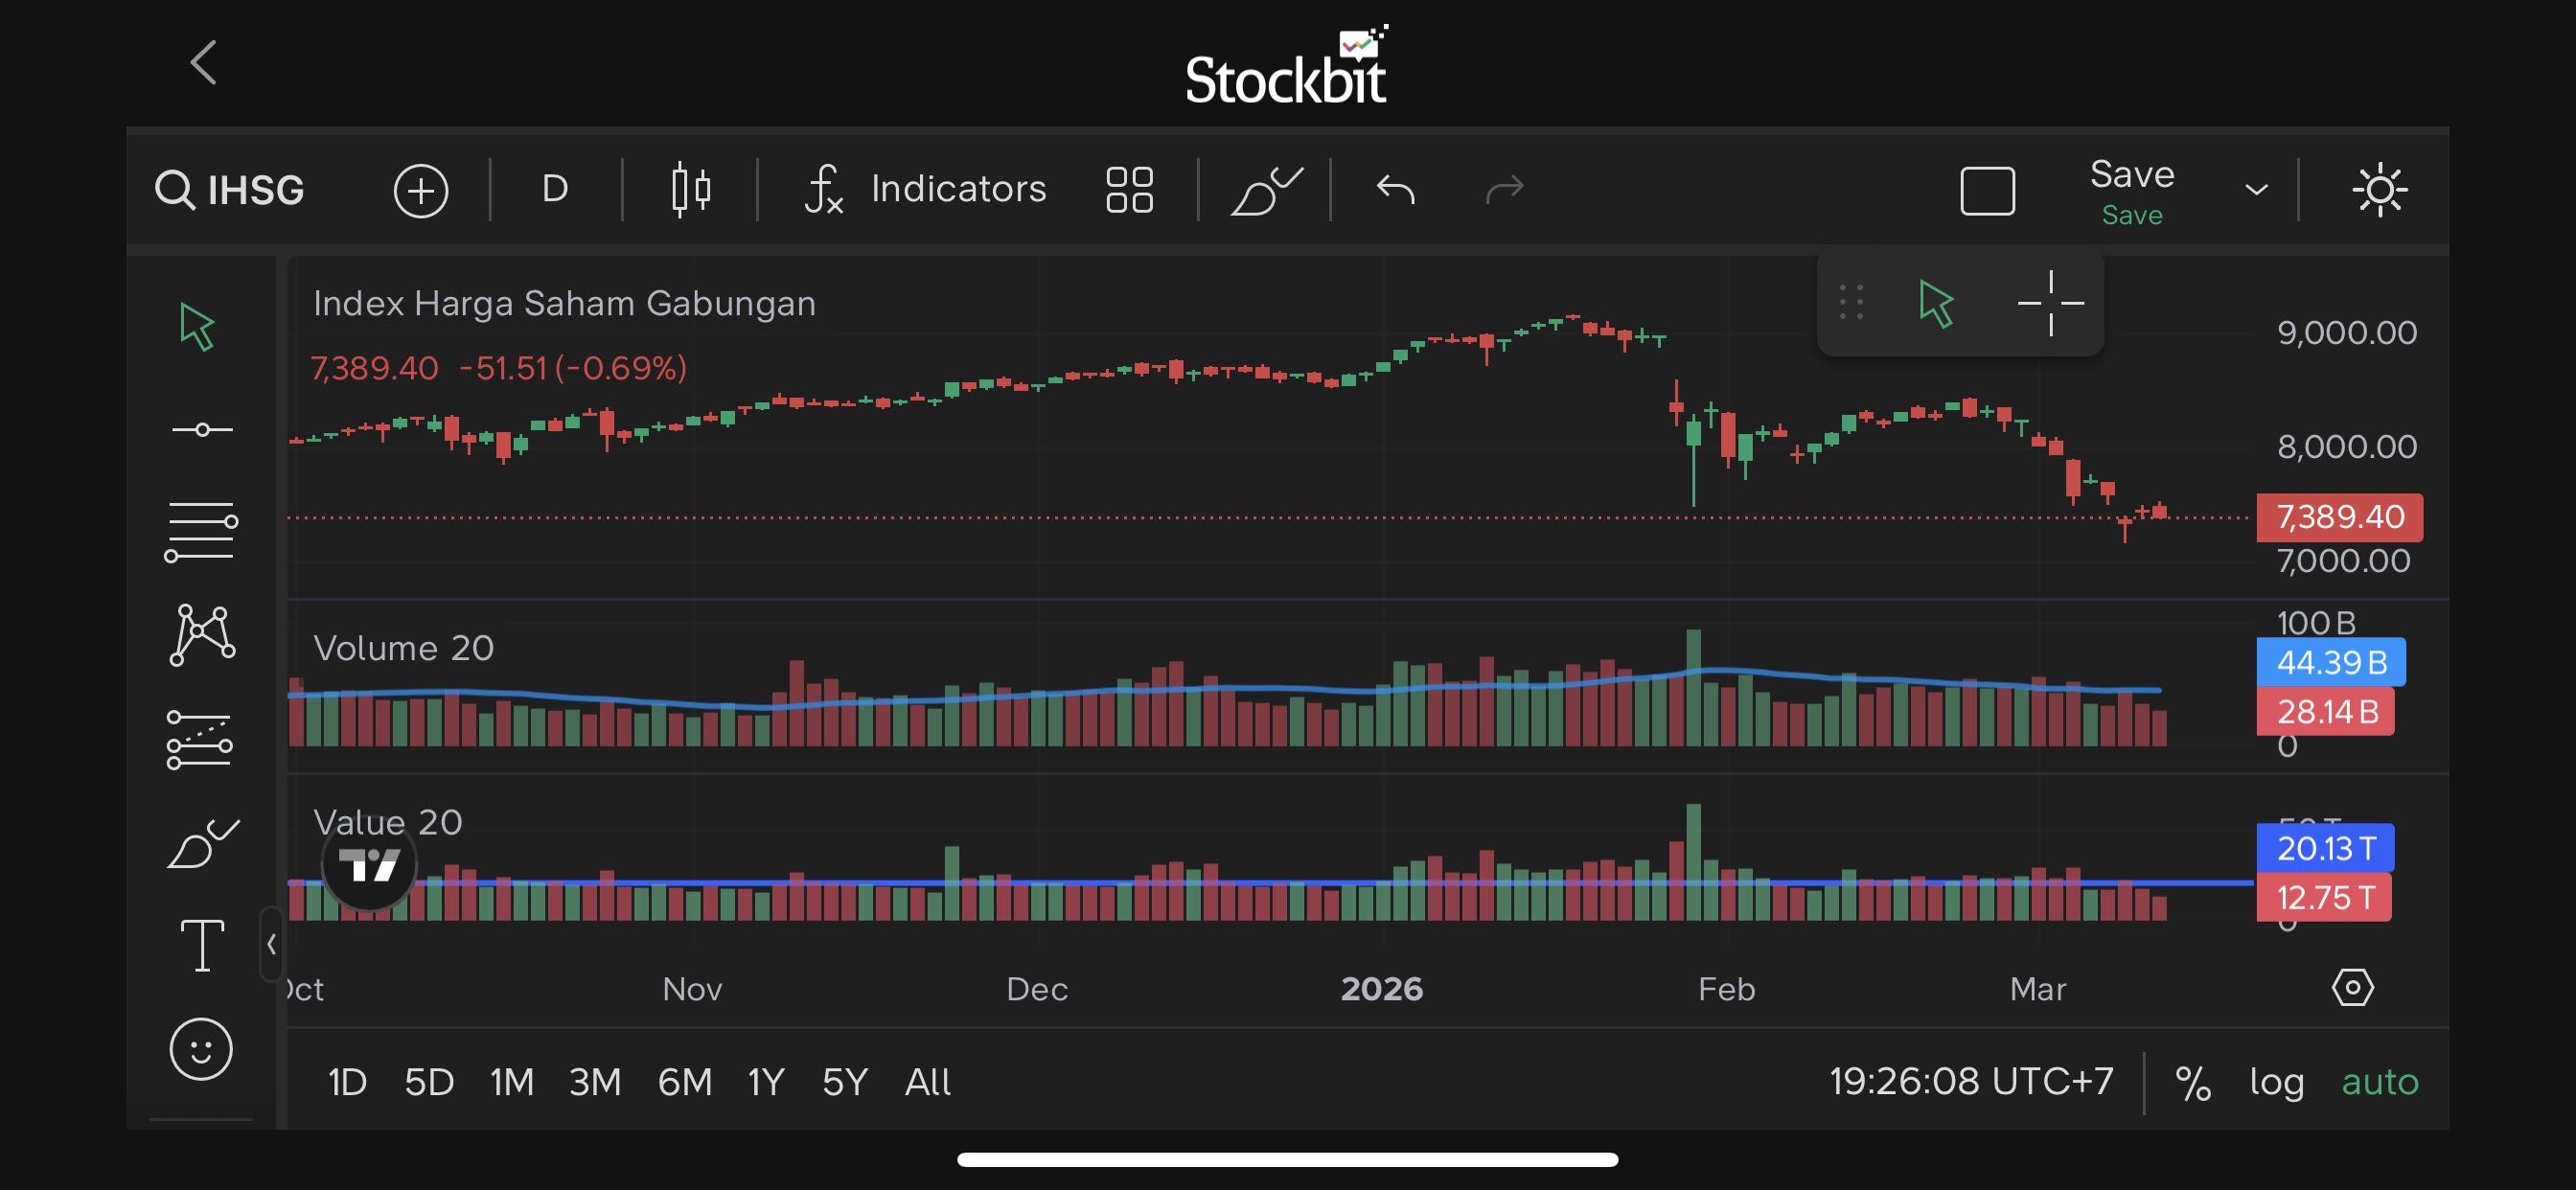
Task: Toggle the light/dark theme sun icon
Action: (2379, 189)
